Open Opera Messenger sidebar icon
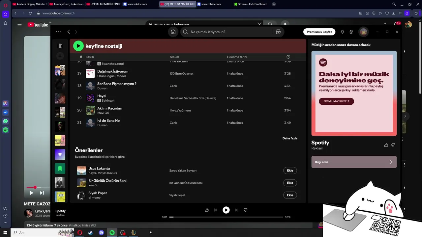 click(5, 112)
